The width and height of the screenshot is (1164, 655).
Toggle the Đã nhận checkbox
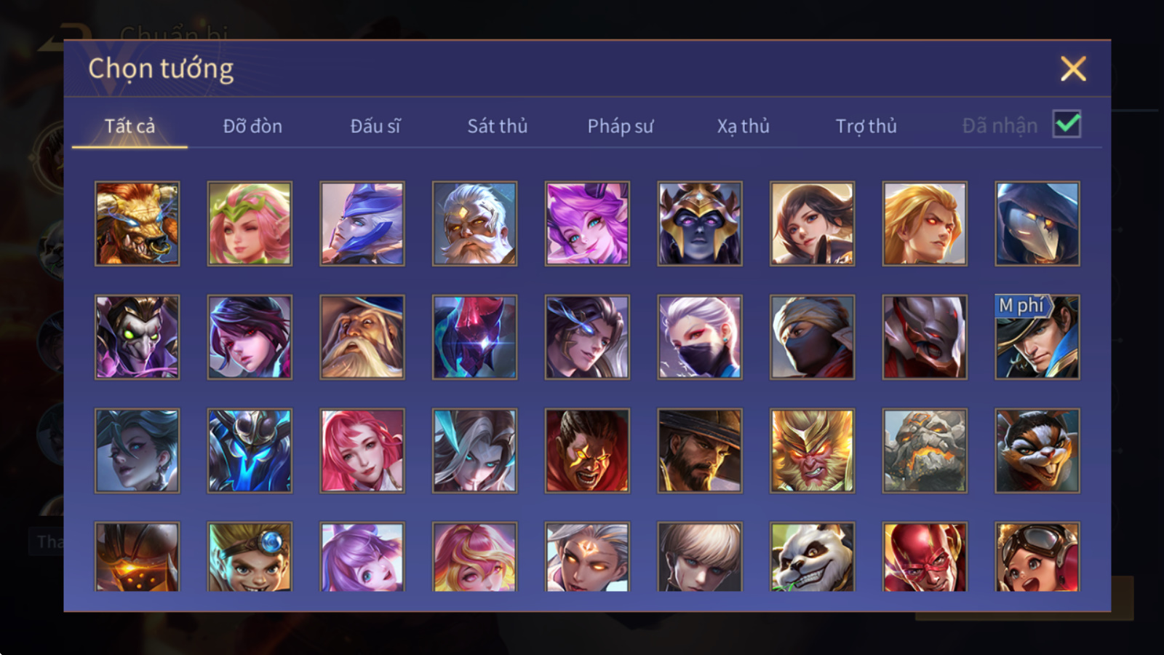(x=1067, y=124)
